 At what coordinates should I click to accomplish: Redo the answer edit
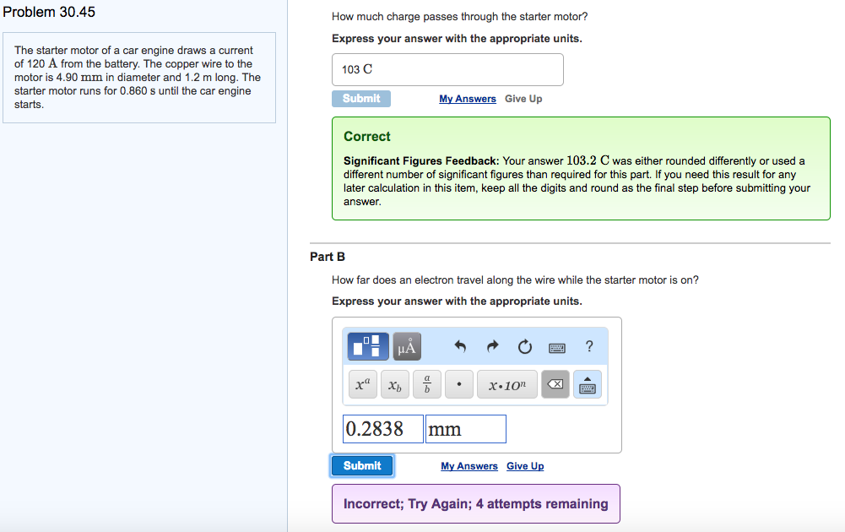tap(492, 346)
